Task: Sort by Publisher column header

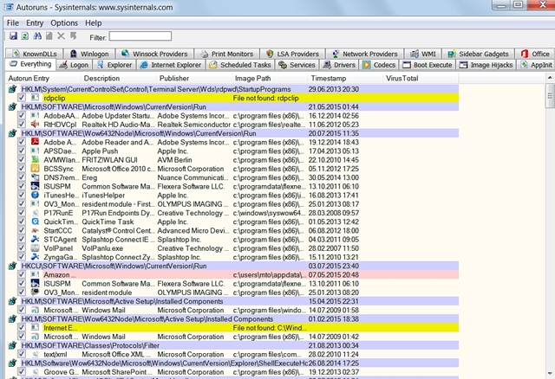Action: point(194,79)
